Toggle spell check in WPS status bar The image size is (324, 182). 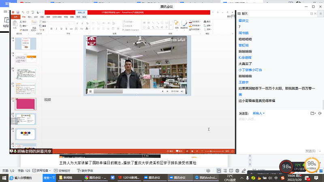click(42, 171)
